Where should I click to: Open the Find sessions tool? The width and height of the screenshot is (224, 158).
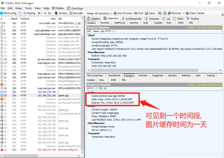tap(138, 13)
